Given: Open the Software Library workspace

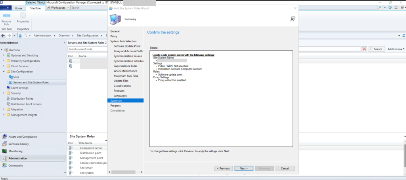Looking at the screenshot, I should [19, 144].
